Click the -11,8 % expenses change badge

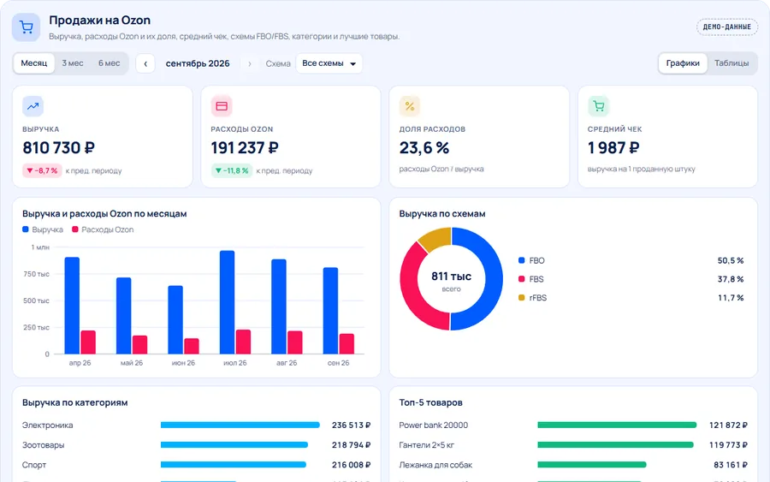[x=232, y=170]
